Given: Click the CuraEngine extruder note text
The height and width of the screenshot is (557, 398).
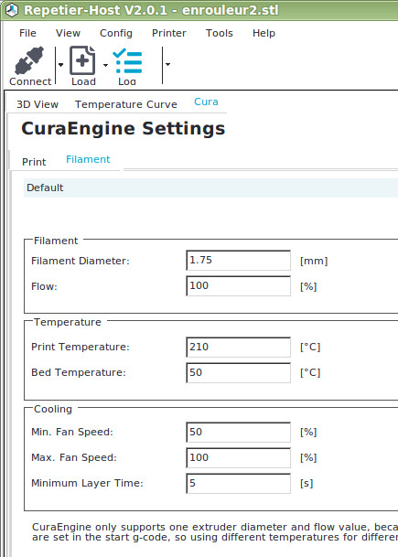Looking at the screenshot, I should tap(215, 531).
